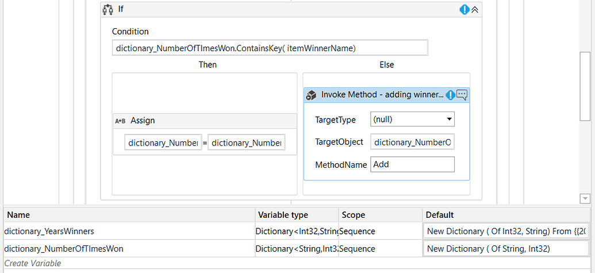This screenshot has height=273, width=595.
Task: Click the TargetObject field
Action: click(412, 142)
